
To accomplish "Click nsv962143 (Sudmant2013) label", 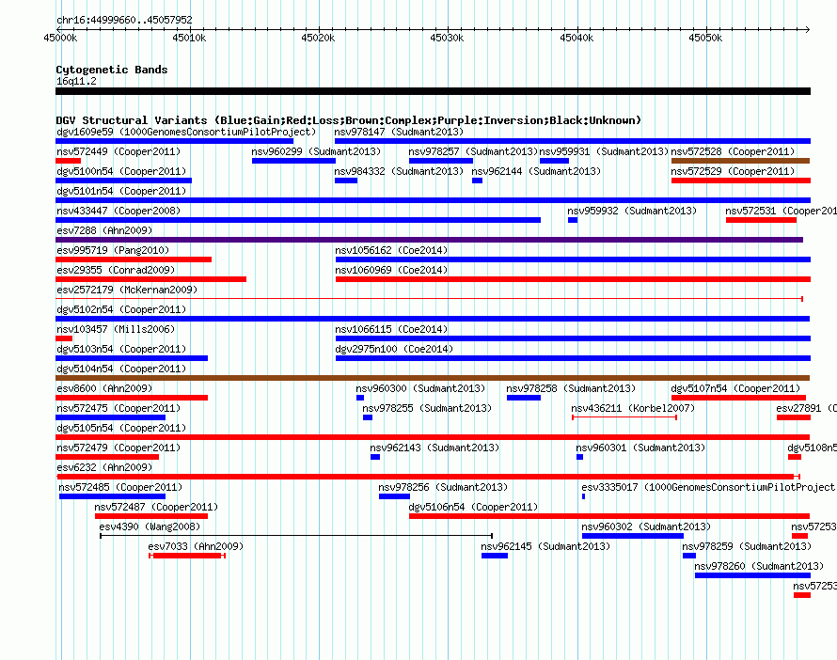I will (434, 448).
